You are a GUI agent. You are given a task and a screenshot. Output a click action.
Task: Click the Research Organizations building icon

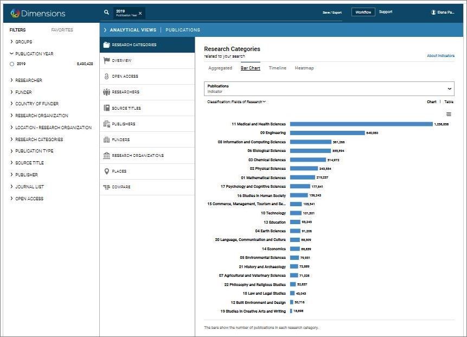[106, 155]
